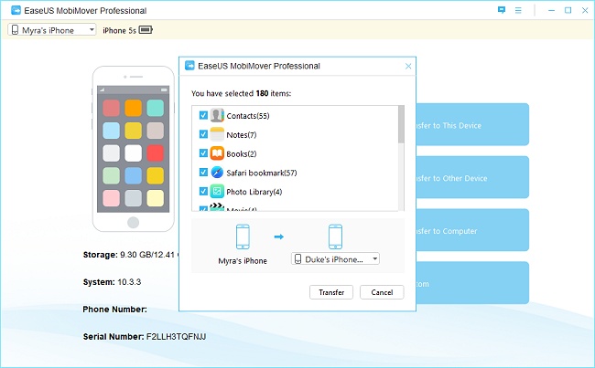The height and width of the screenshot is (368, 595).
Task: Maximize the MobiMover window
Action: pos(568,10)
